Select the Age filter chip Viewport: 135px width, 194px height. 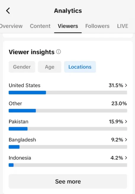49,67
